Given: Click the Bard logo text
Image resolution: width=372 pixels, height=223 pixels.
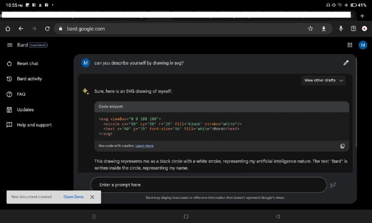Looking at the screenshot, I should (x=22, y=45).
